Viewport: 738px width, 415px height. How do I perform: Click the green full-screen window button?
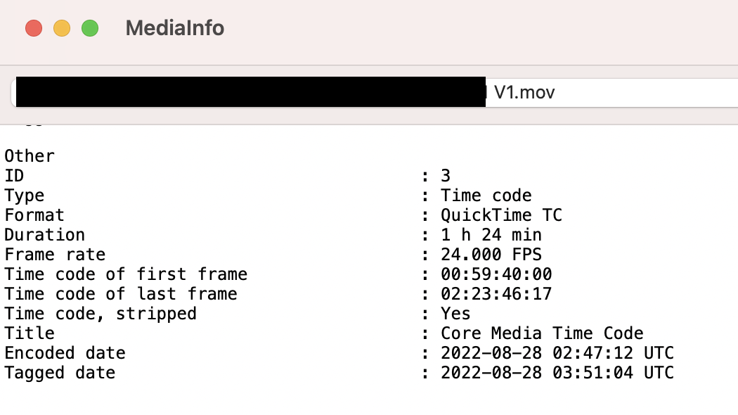point(90,28)
